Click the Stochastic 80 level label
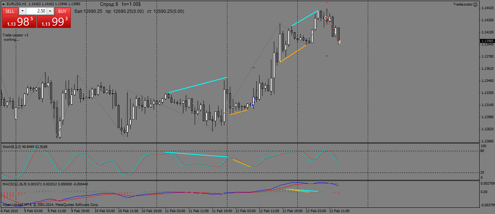Image resolution: width=495 pixels, height=214 pixels. tap(482, 150)
